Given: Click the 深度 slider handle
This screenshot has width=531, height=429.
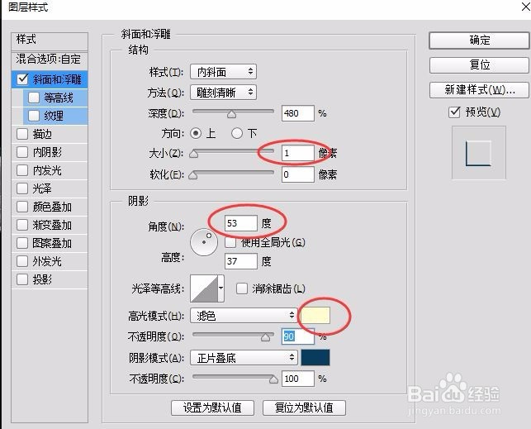Looking at the screenshot, I should [231, 115].
